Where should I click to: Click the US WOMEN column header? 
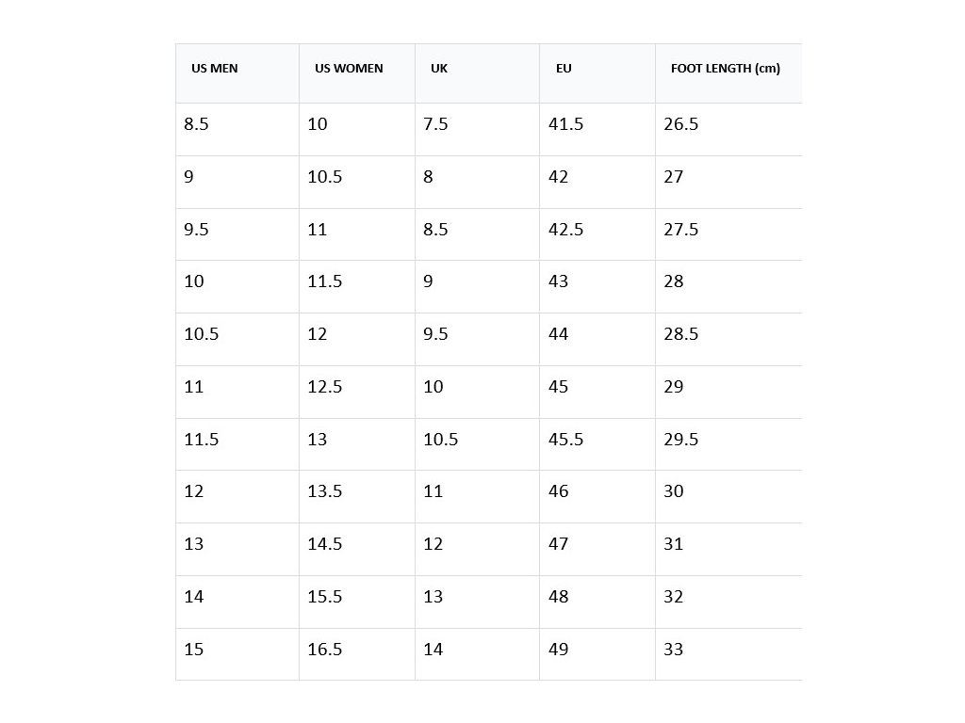[349, 69]
